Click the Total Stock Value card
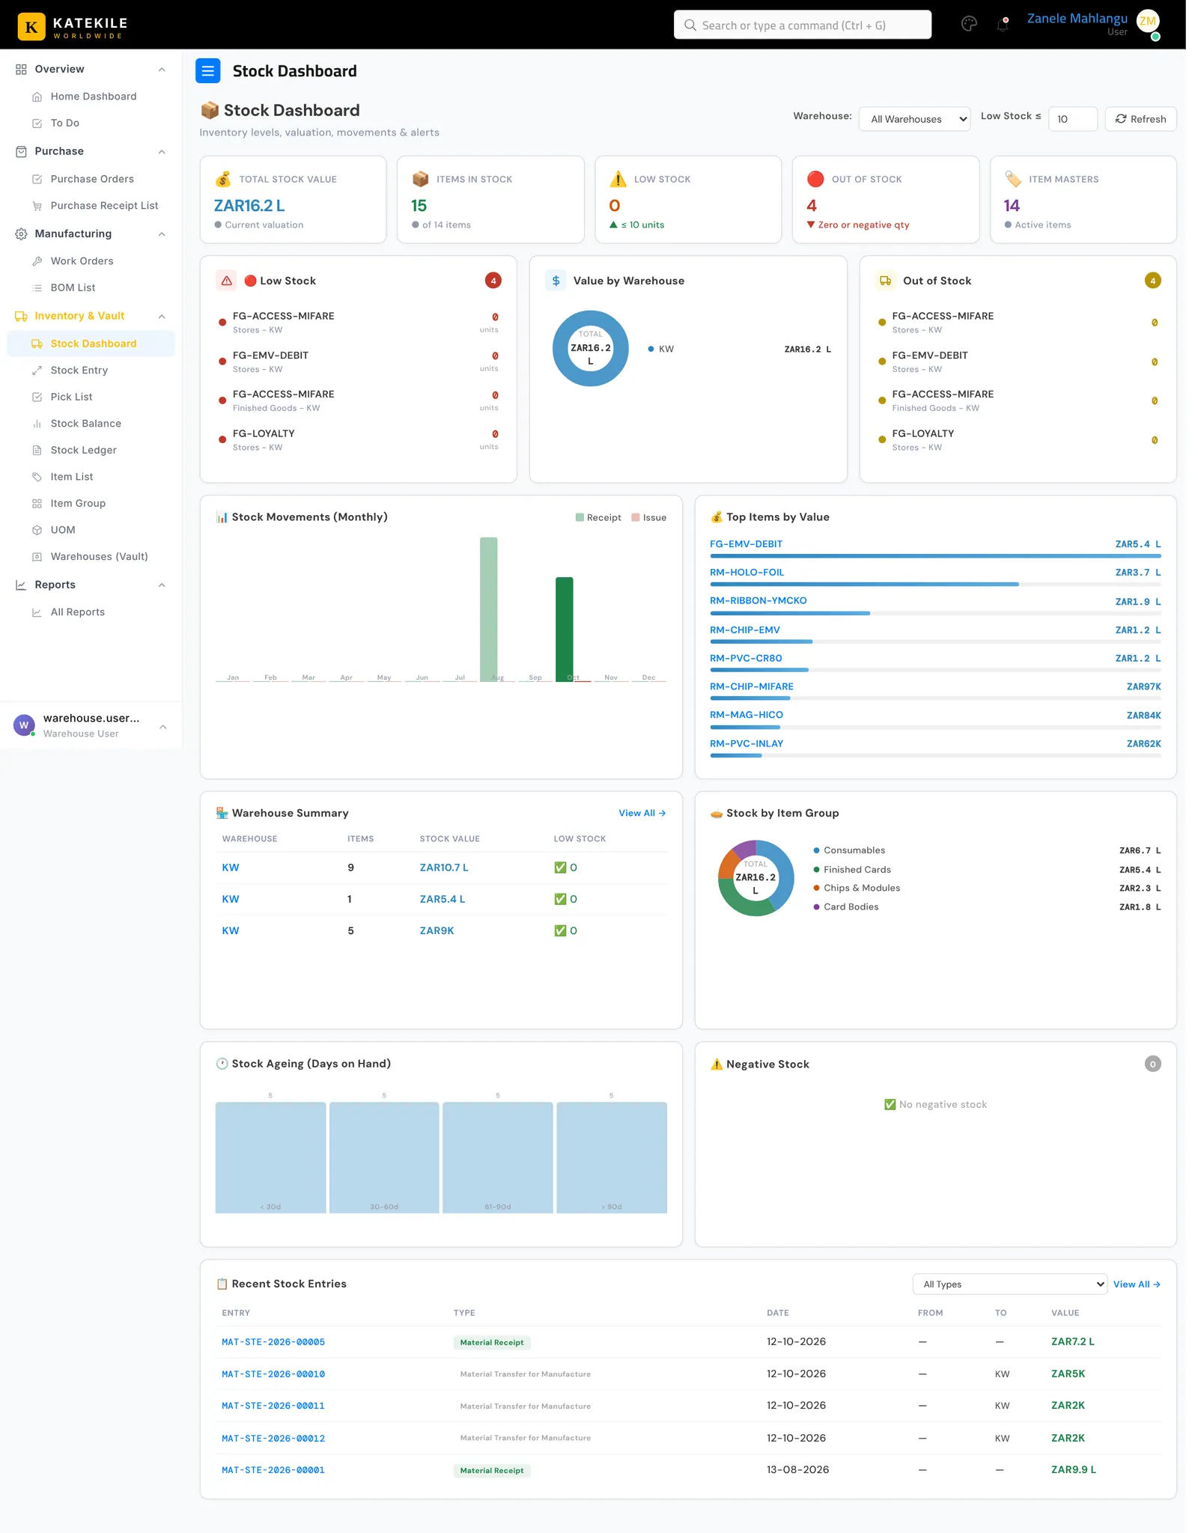The width and height of the screenshot is (1198, 1533). click(293, 199)
